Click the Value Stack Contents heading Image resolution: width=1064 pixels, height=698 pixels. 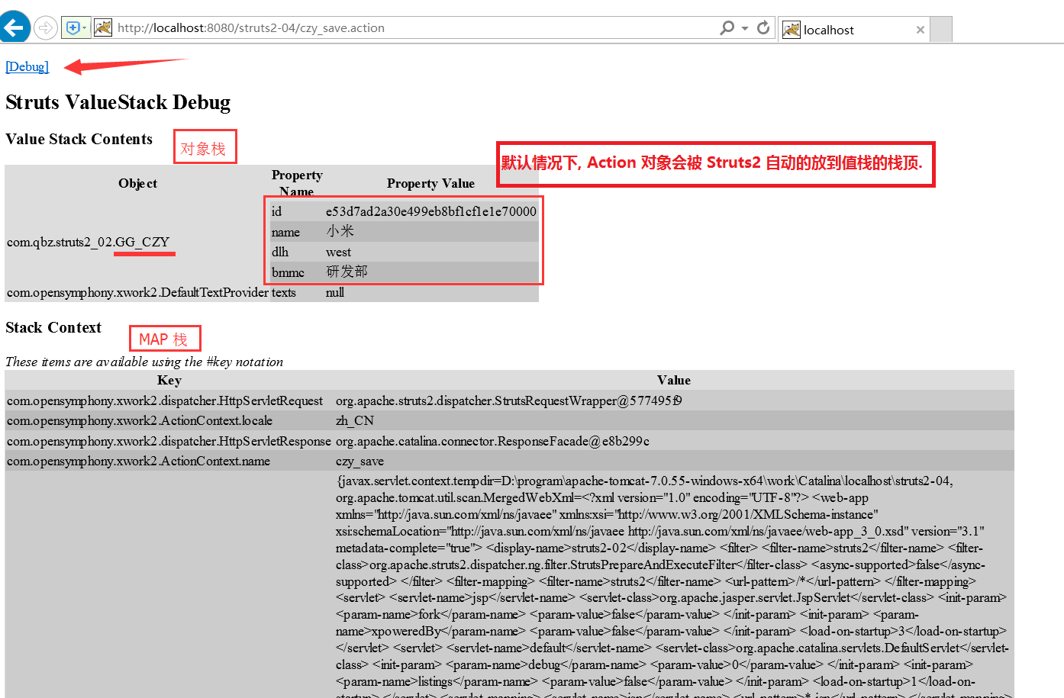pos(79,139)
